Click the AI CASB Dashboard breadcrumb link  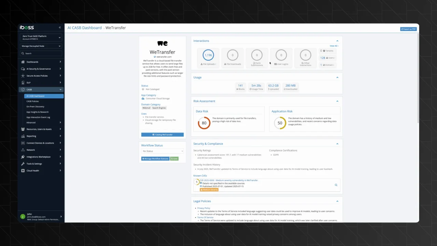tap(84, 28)
